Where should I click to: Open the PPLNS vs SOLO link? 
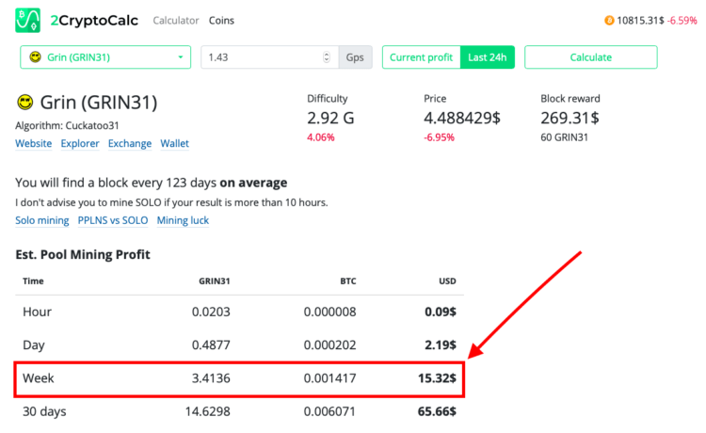(113, 220)
